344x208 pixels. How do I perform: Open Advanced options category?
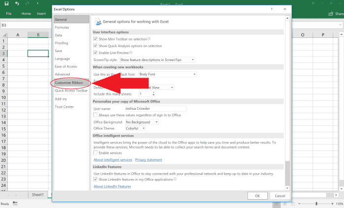coord(72,74)
